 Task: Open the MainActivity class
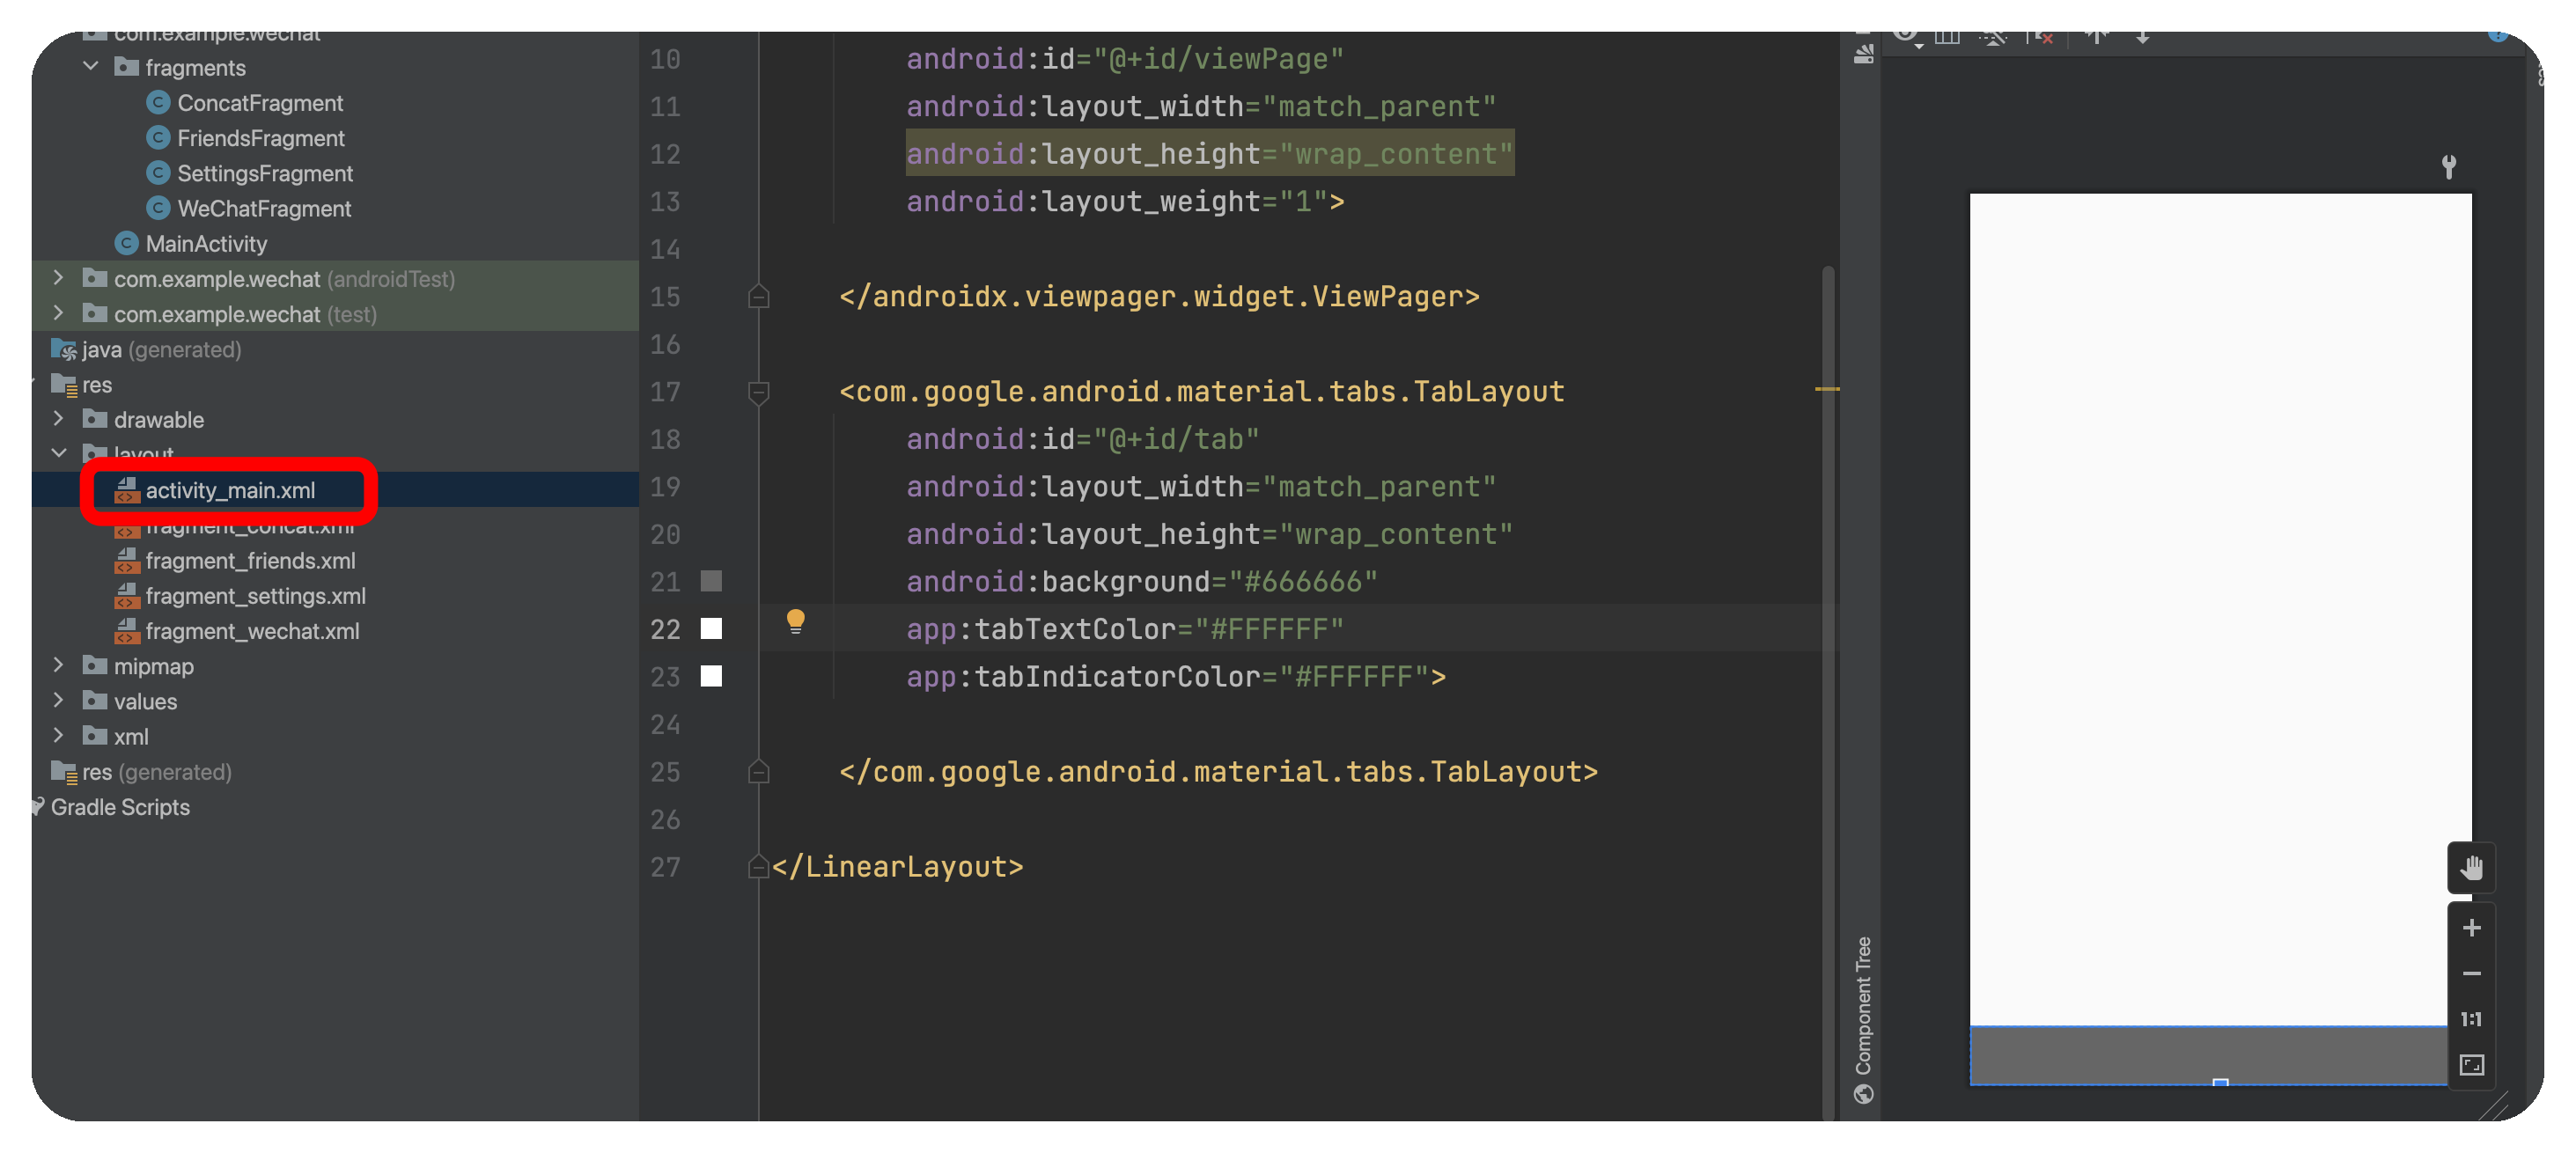(x=206, y=244)
